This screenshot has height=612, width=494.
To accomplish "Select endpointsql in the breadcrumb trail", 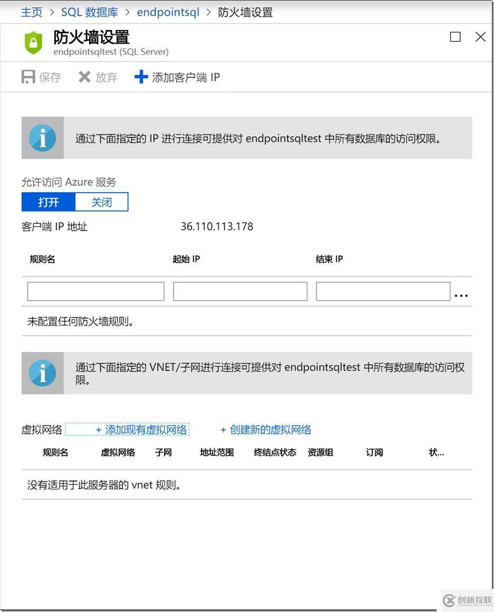I will point(168,12).
